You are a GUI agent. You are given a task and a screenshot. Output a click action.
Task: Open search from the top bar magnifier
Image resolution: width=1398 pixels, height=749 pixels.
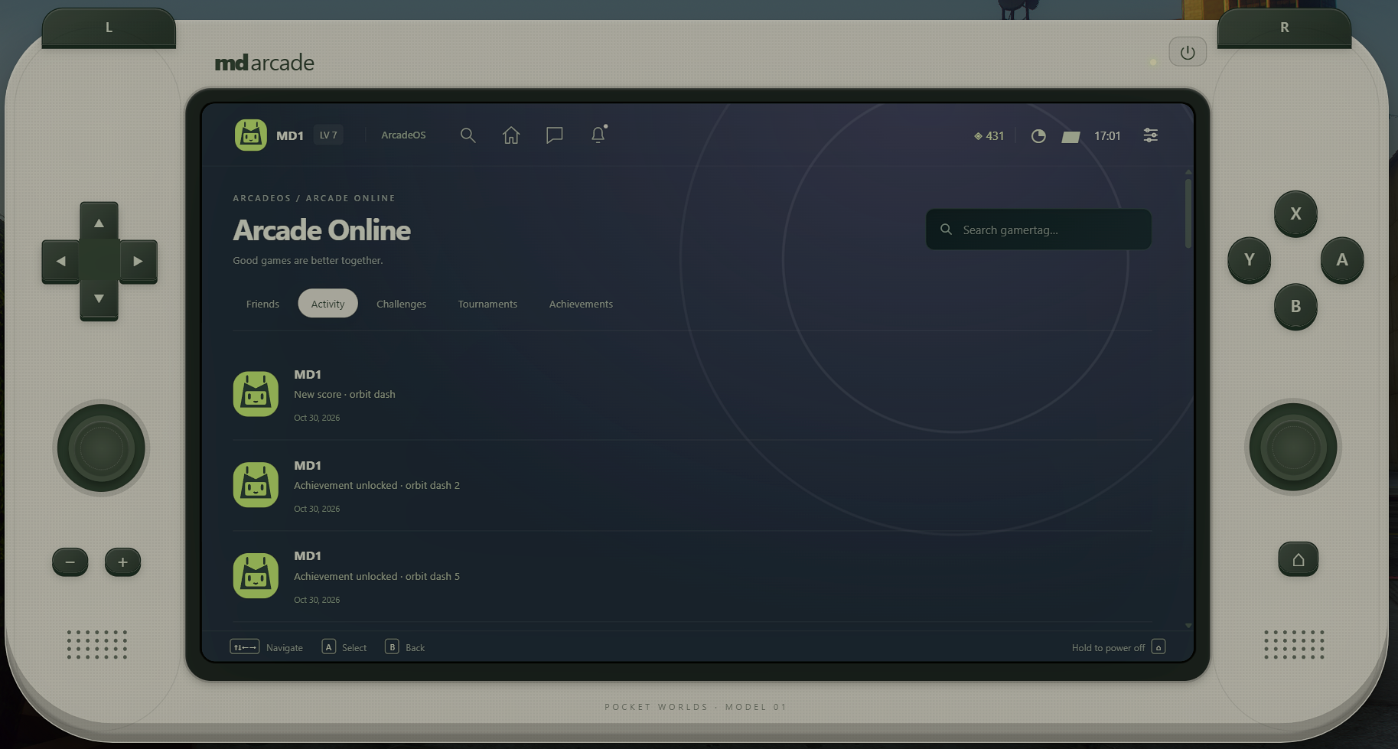point(468,135)
